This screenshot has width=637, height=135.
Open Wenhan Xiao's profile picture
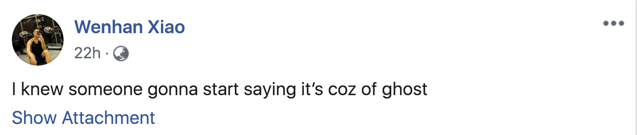tap(38, 40)
